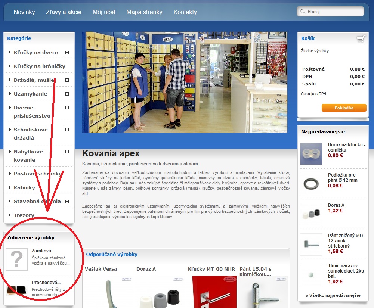Open Doraz na kľučku - osmička link

347,147
